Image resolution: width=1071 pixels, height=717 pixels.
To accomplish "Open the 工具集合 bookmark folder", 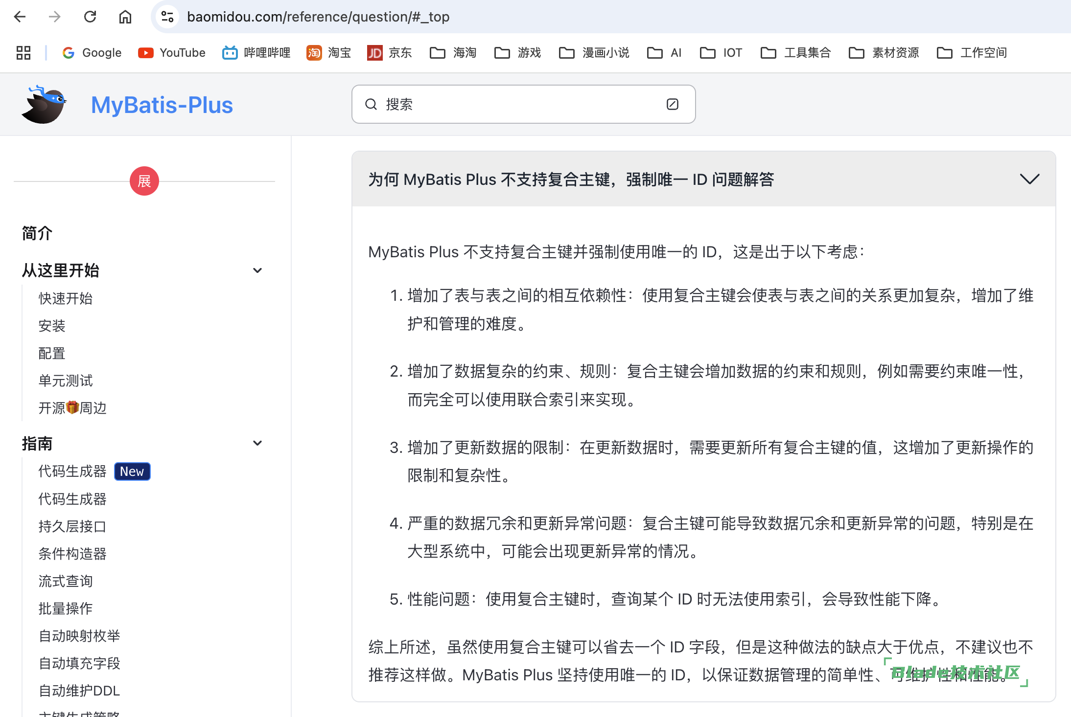I will (x=796, y=53).
